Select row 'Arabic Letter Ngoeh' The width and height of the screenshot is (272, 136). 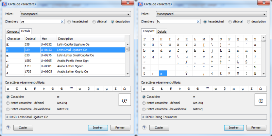(65, 66)
